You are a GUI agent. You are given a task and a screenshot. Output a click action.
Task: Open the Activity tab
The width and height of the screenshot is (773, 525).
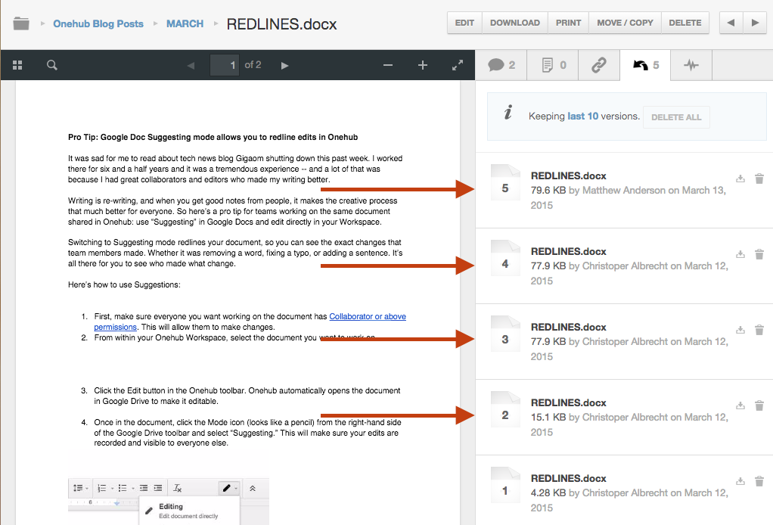tap(691, 65)
